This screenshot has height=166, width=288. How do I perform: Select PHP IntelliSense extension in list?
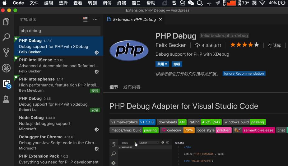point(58,65)
